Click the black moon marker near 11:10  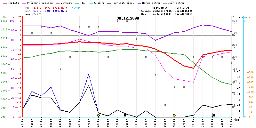125,115
